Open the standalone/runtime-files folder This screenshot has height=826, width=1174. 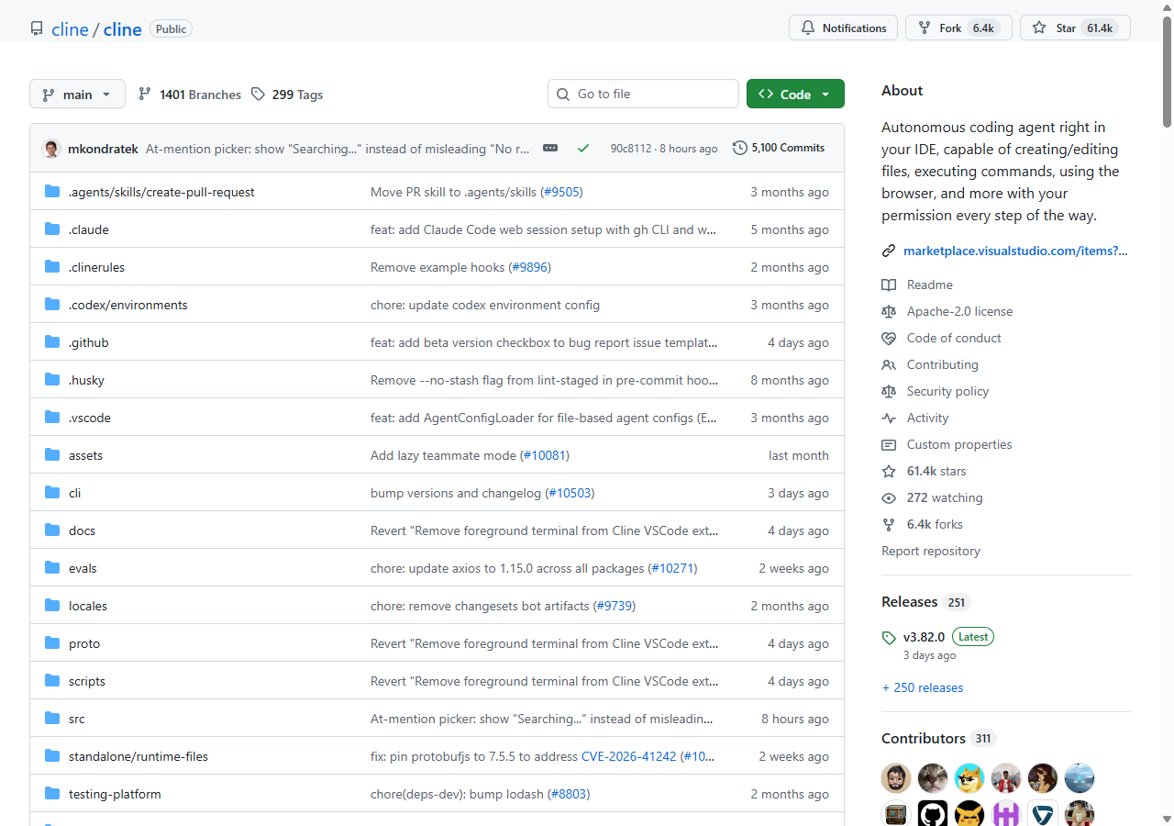[138, 756]
